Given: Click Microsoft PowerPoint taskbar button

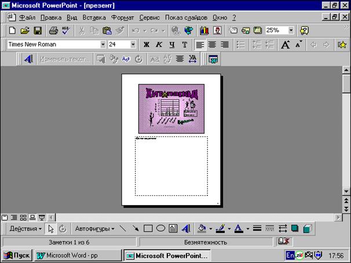Looking at the screenshot, I should (167, 255).
